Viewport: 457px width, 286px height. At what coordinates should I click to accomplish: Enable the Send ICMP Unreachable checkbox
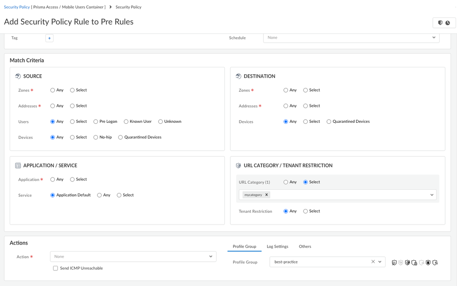click(55, 268)
